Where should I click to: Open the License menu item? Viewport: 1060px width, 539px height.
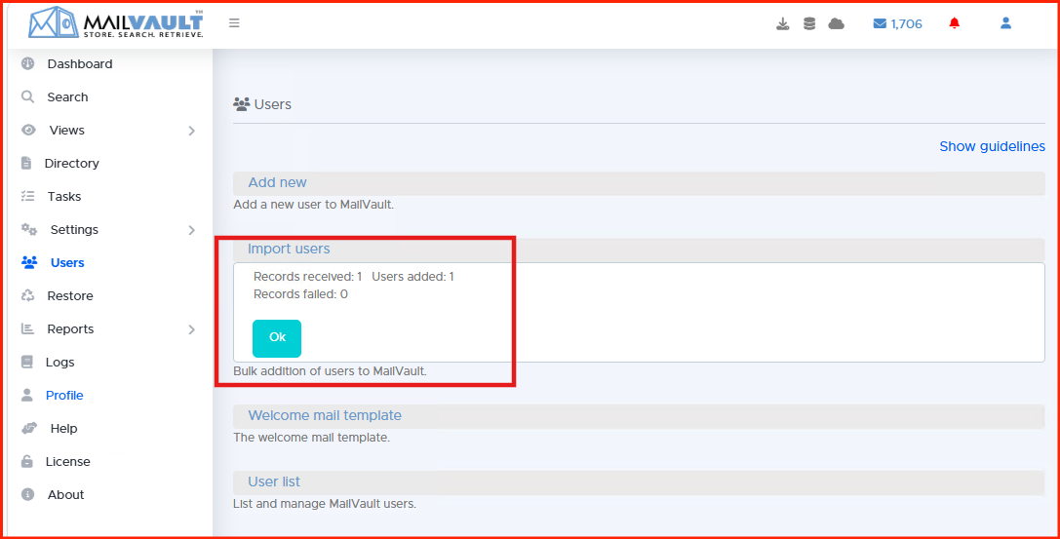coord(67,461)
